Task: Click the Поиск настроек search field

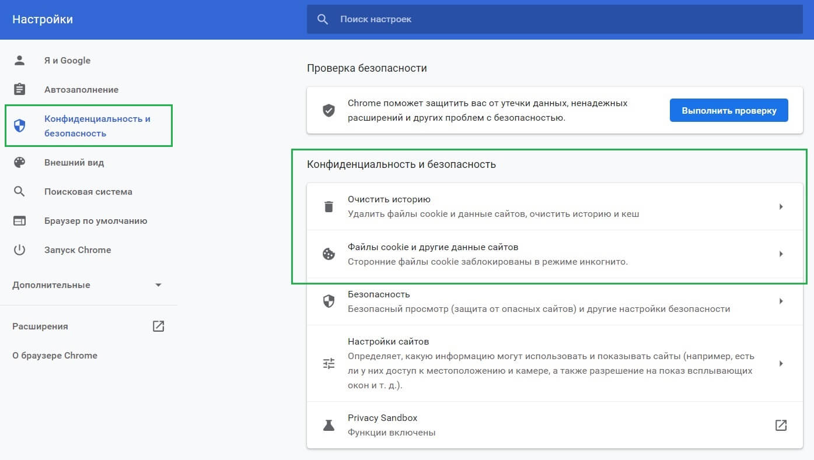Action: (x=555, y=19)
